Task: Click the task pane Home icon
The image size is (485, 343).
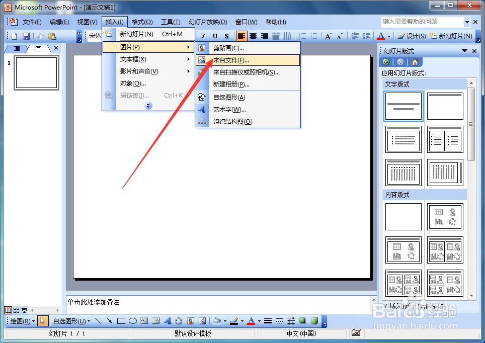Action: [415, 62]
